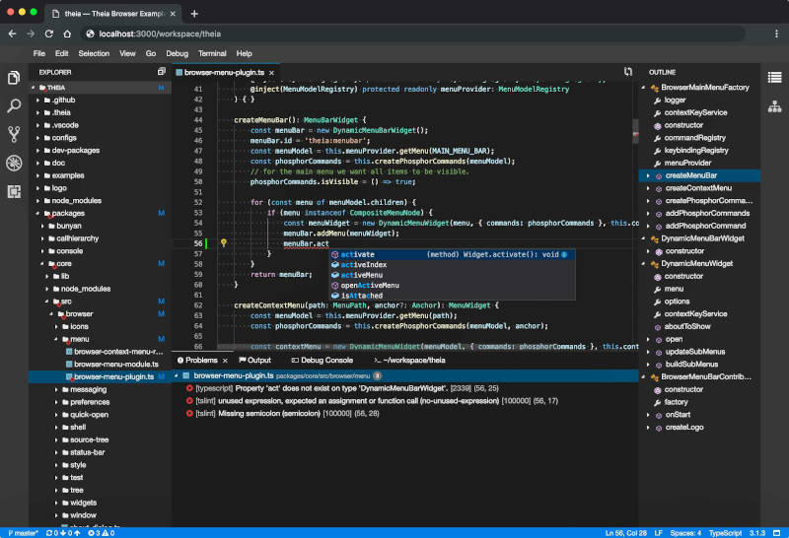Click the LF line ending status
Screen dimensions: 789x538
coord(658,533)
